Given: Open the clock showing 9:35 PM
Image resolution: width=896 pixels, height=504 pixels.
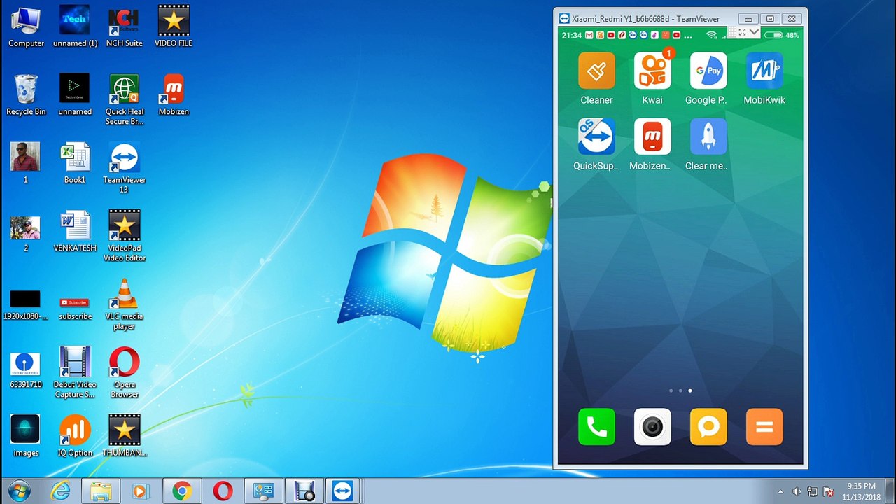Looking at the screenshot, I should pyautogui.click(x=862, y=491).
